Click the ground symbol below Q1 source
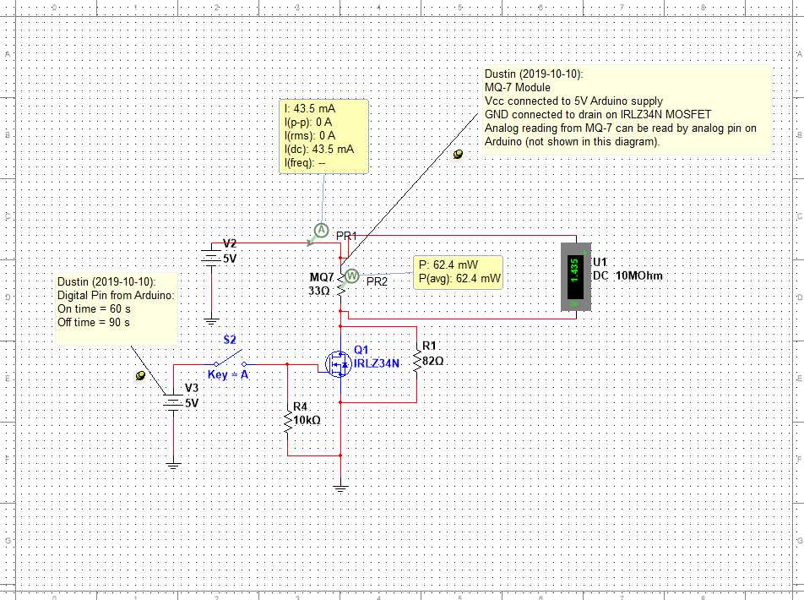The width and height of the screenshot is (804, 600). (340, 488)
